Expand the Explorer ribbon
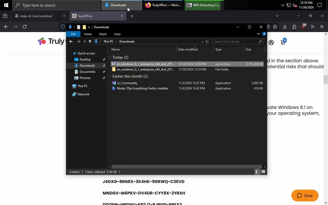Image resolution: width=328 pixels, height=205 pixels. pyautogui.click(x=258, y=34)
